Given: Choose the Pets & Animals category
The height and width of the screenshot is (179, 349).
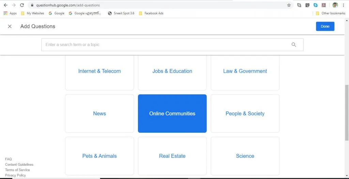Looking at the screenshot, I should pos(100,156).
